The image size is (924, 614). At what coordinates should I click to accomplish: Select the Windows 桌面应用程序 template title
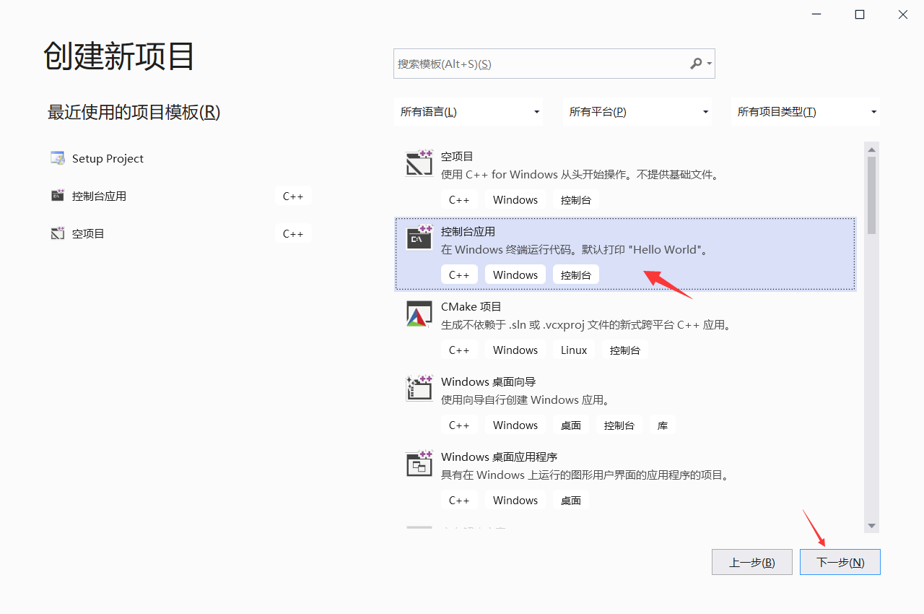pyautogui.click(x=499, y=457)
